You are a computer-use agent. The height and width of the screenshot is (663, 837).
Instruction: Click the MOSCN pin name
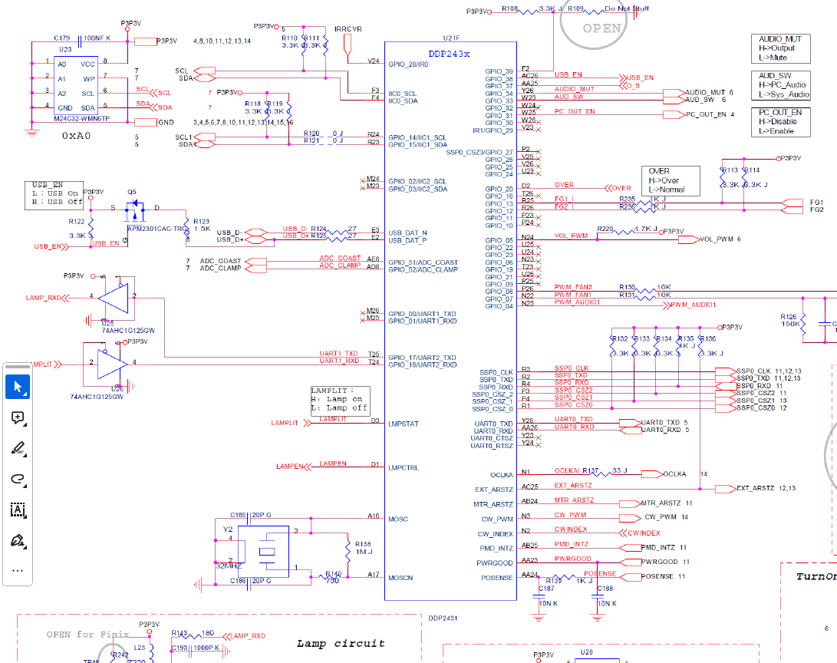[x=400, y=578]
